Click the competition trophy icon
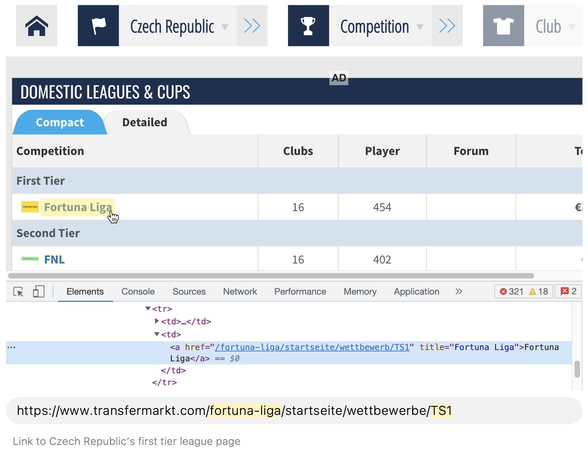 (x=308, y=25)
